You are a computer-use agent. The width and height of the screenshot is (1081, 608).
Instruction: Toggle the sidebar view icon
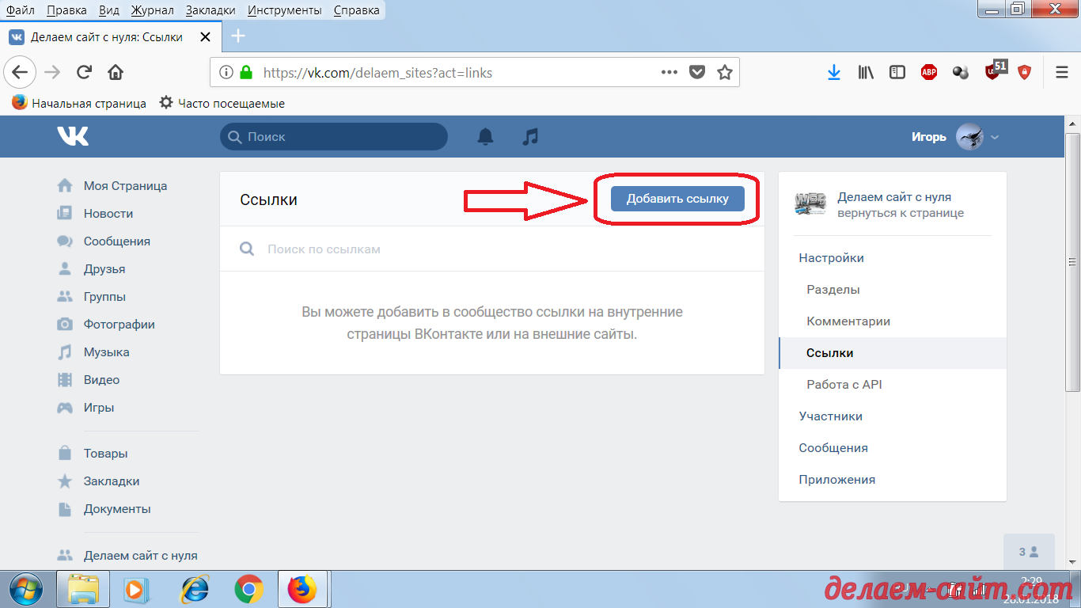click(897, 73)
